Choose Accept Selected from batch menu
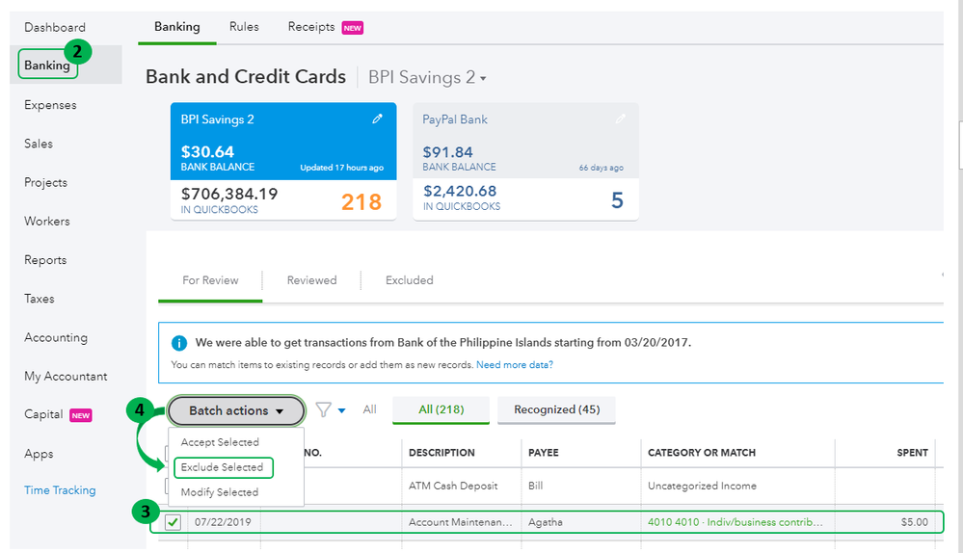The image size is (963, 553). click(220, 442)
